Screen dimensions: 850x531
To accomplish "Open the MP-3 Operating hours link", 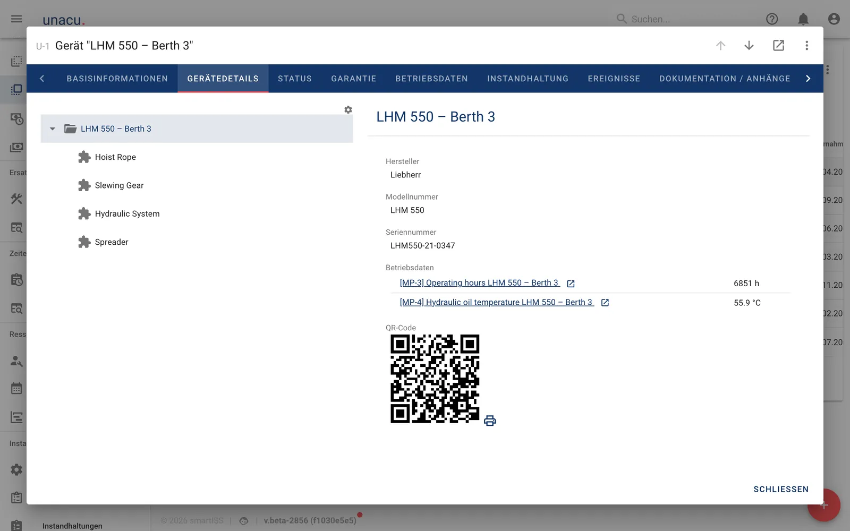I will coord(479,283).
